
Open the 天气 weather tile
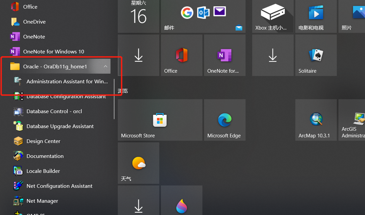click(x=138, y=163)
